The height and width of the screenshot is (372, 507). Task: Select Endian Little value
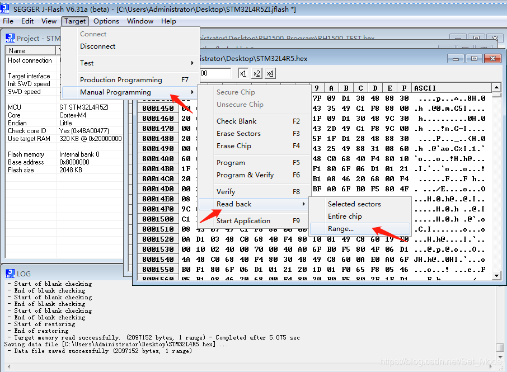click(65, 123)
